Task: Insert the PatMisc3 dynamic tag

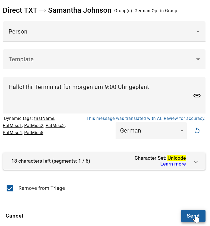Action: 55,125
